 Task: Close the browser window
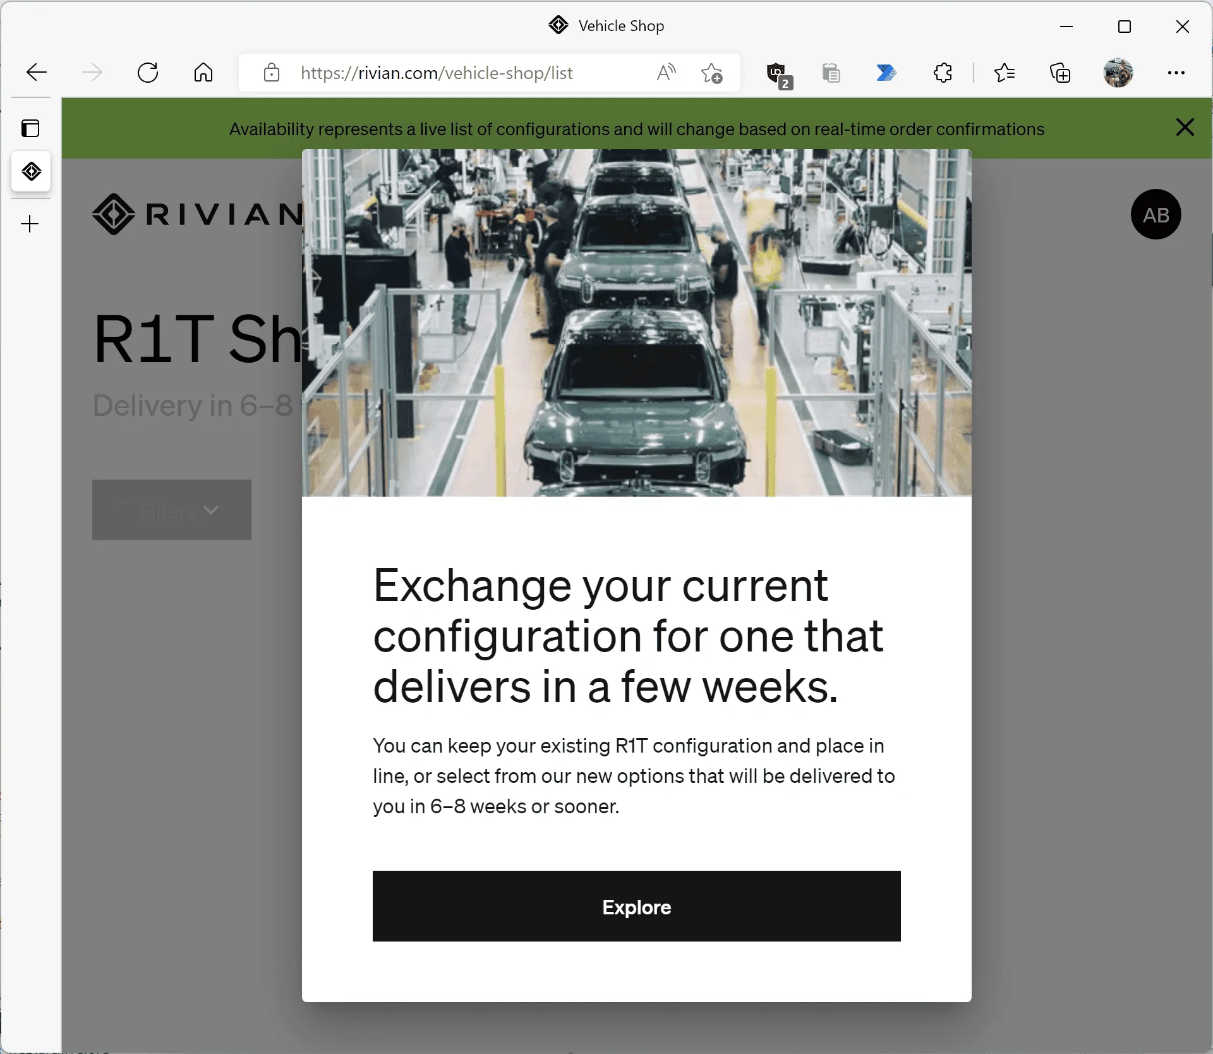tap(1183, 27)
